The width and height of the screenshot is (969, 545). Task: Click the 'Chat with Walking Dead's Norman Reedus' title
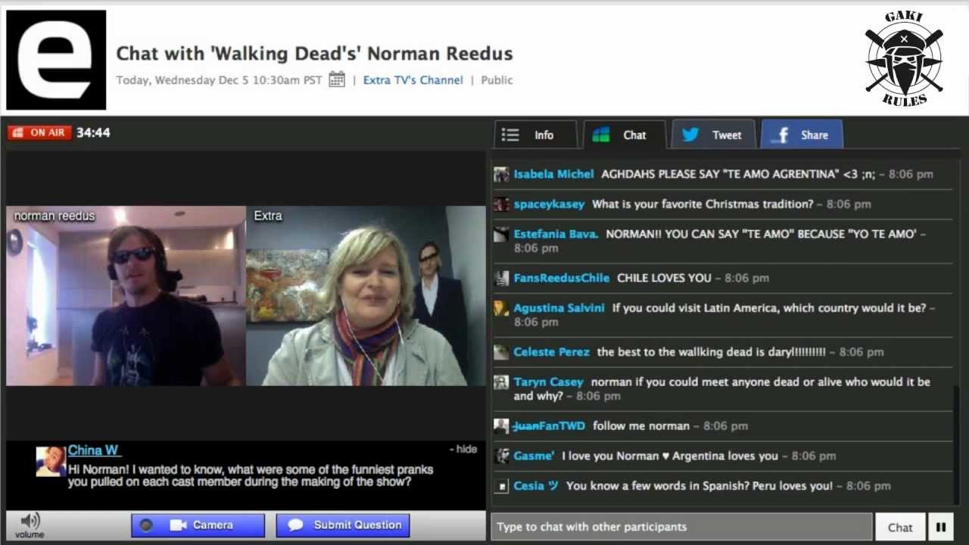coord(314,54)
